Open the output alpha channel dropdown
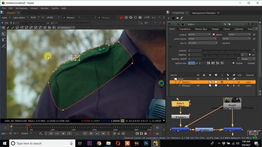The width and height of the screenshot is (262, 147). pyautogui.click(x=199, y=34)
